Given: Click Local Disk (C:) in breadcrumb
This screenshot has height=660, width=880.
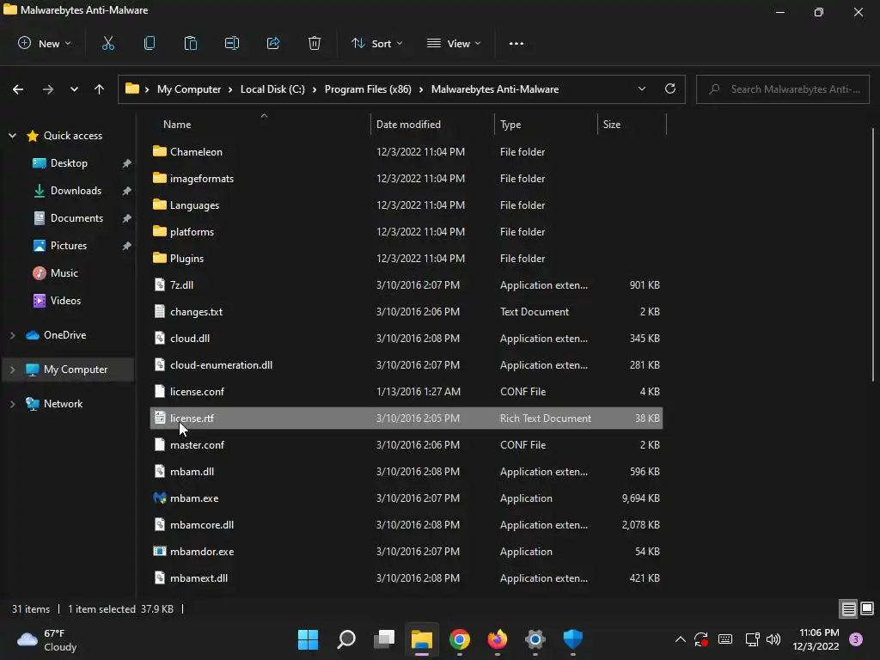Looking at the screenshot, I should point(272,89).
